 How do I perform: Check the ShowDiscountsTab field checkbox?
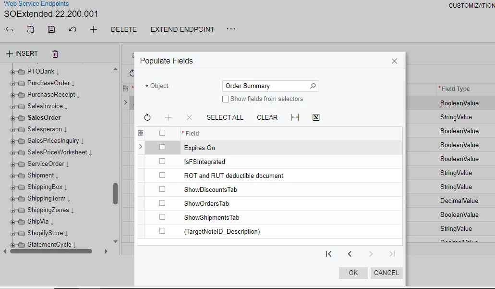tap(161, 189)
